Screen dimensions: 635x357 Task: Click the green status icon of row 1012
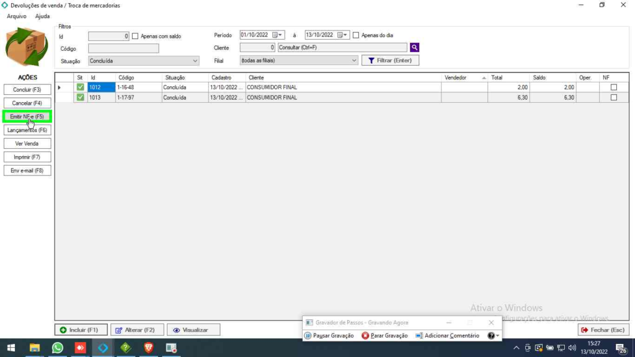point(80,87)
